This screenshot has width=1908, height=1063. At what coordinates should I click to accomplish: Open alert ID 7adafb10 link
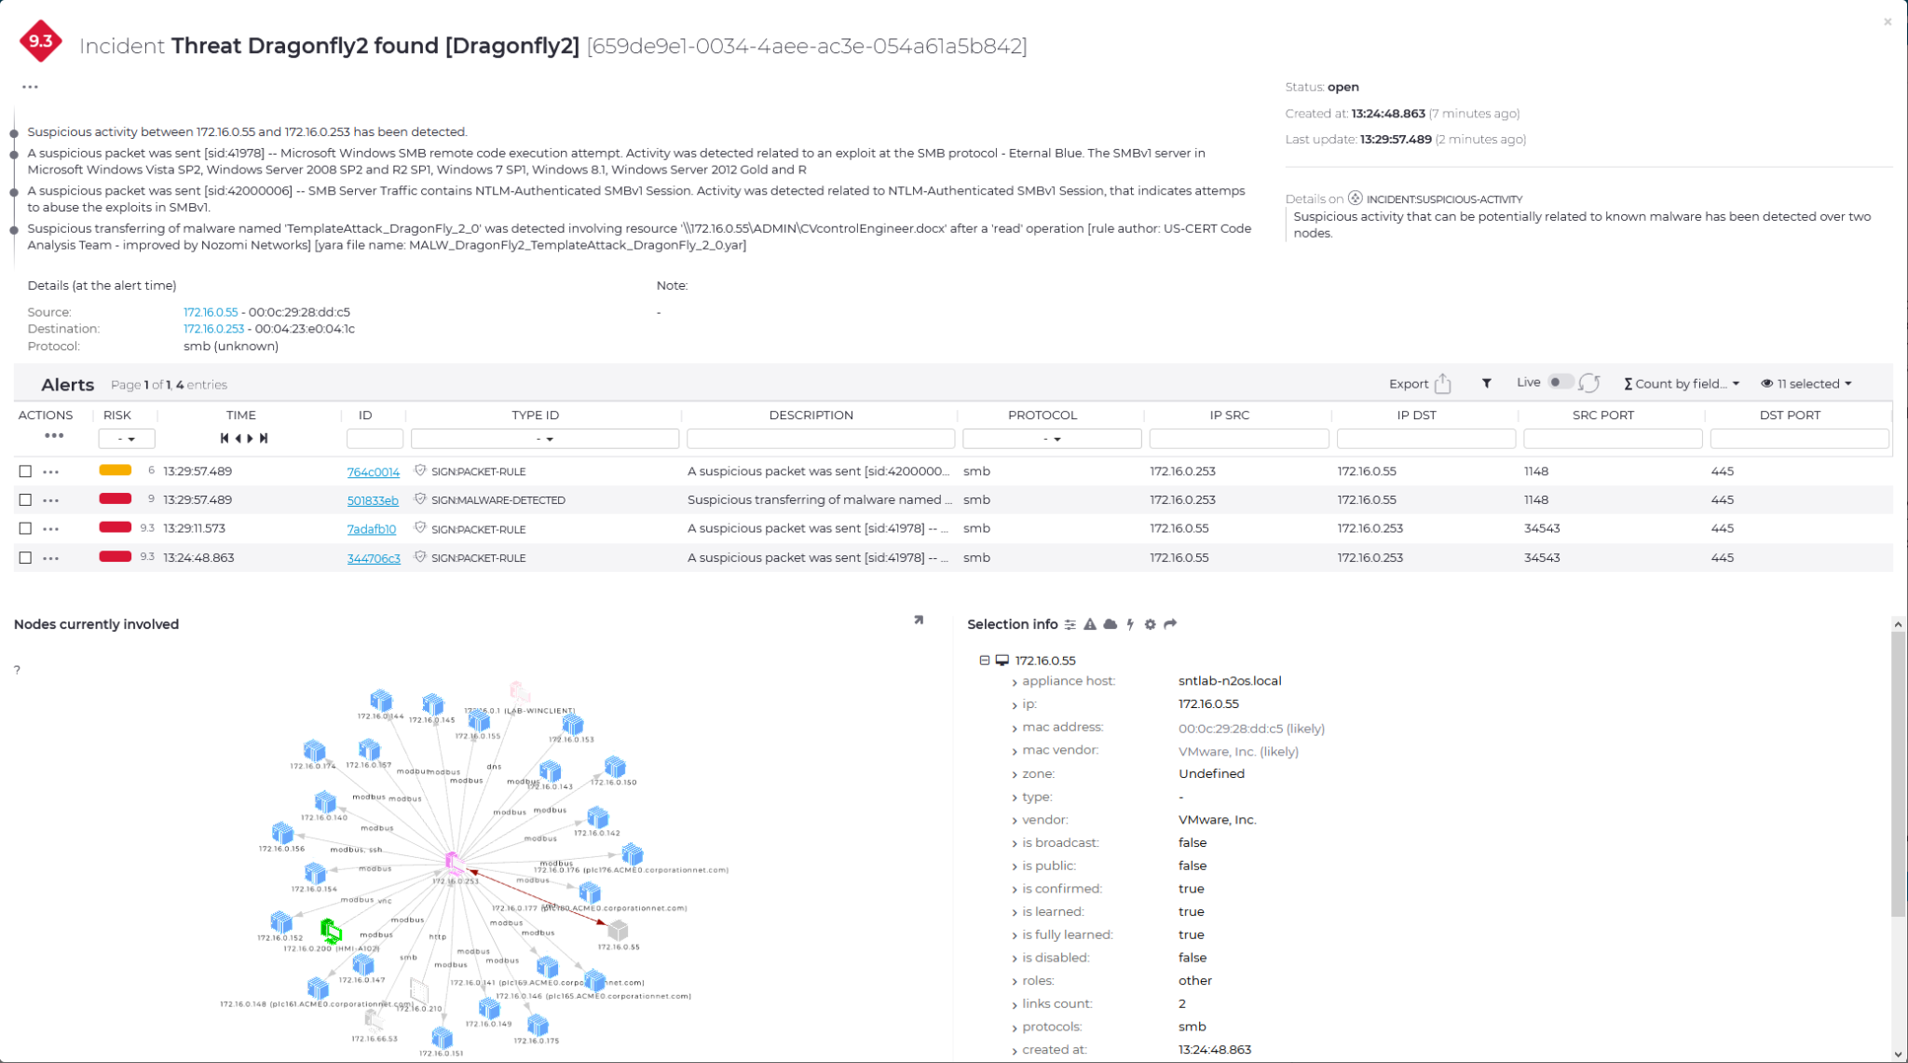click(371, 529)
